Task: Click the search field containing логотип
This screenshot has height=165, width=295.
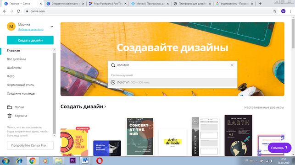Action: point(173,65)
